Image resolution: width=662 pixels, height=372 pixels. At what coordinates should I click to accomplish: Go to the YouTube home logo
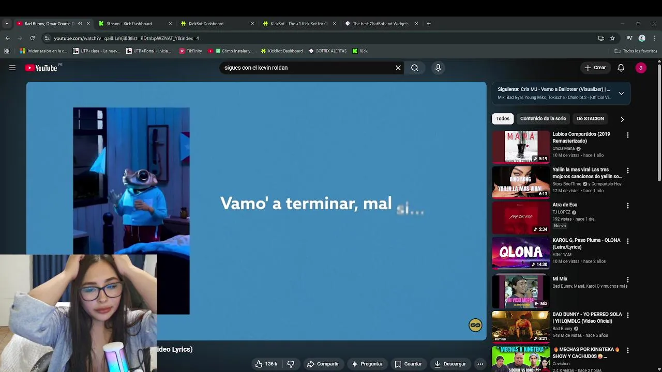[x=41, y=68]
